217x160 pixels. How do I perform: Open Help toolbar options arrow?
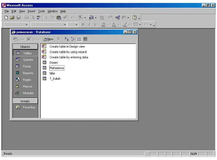(139, 18)
